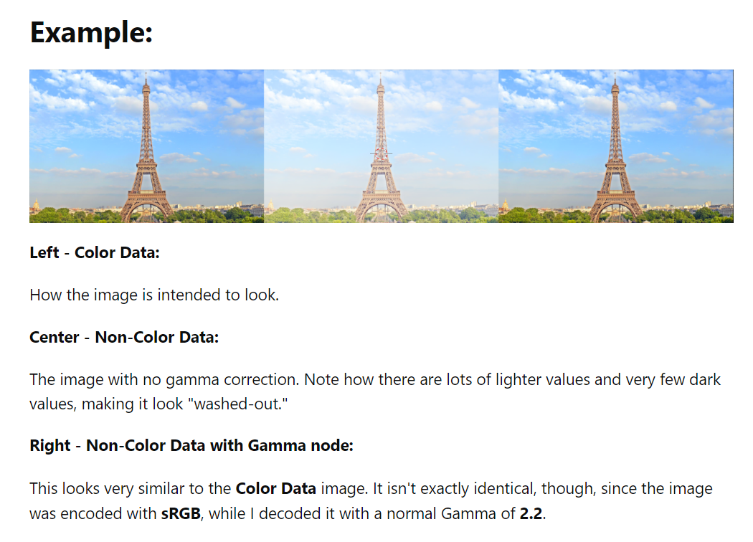Viewport: 753px width, 542px height.
Task: Click the sentence "How the image is intended to look."
Action: tap(154, 295)
